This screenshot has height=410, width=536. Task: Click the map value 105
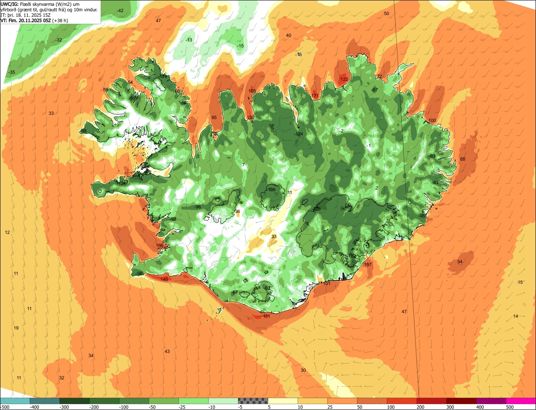pyautogui.click(x=252, y=91)
